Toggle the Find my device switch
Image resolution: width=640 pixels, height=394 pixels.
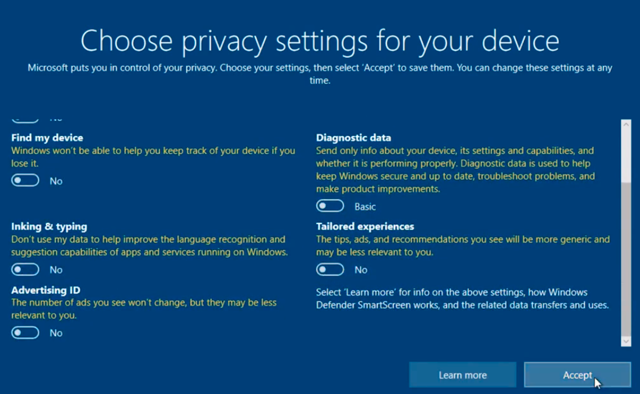coord(25,181)
